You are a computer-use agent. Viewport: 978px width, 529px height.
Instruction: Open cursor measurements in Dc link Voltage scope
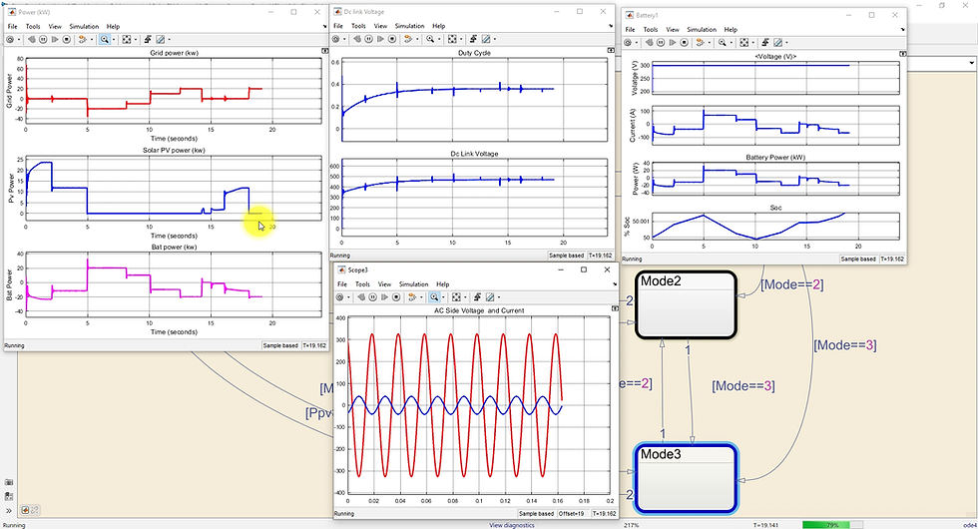(486, 39)
